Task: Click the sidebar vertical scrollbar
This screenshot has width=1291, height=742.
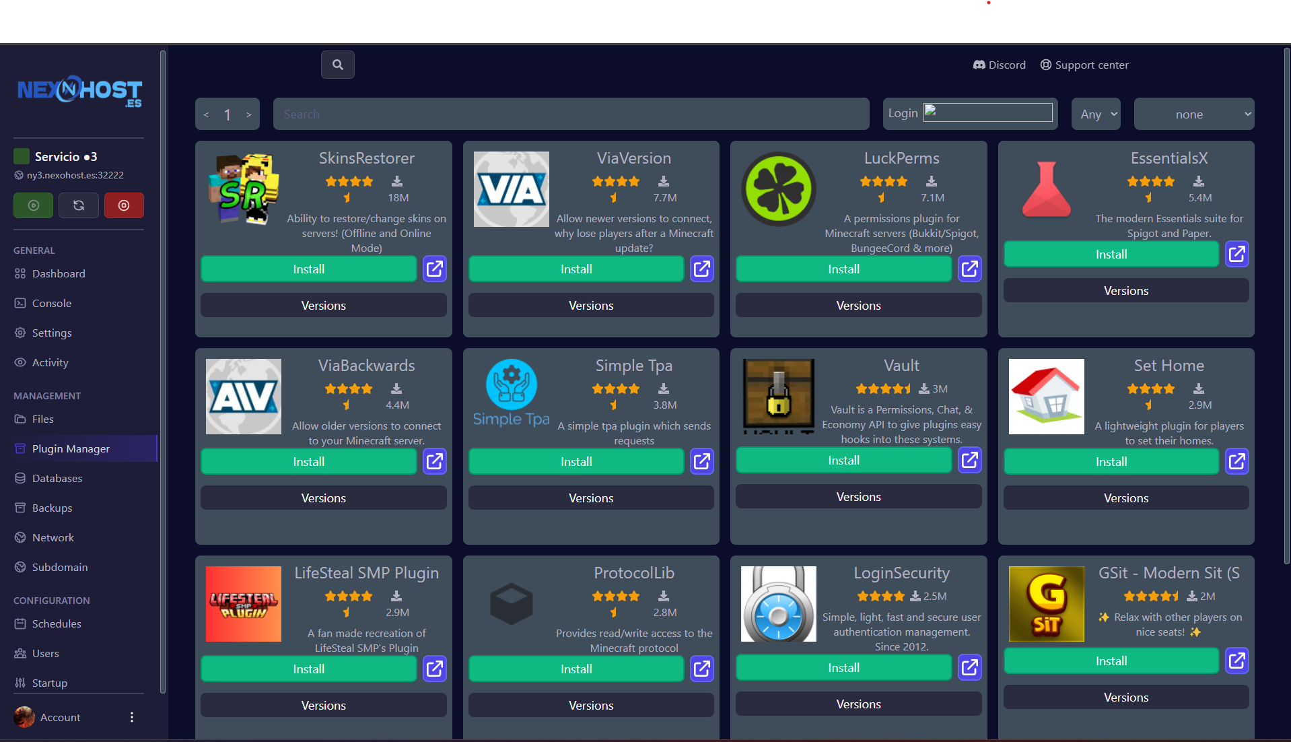Action: pyautogui.click(x=162, y=371)
